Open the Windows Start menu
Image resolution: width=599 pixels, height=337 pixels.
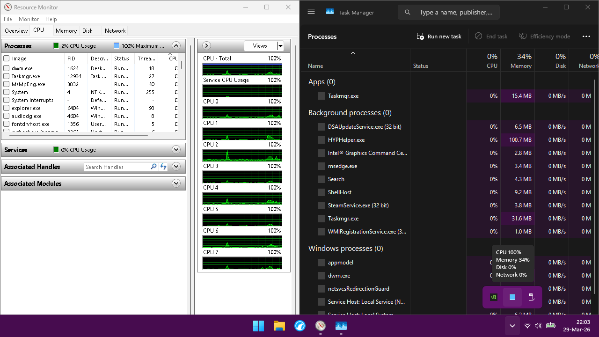click(258, 326)
